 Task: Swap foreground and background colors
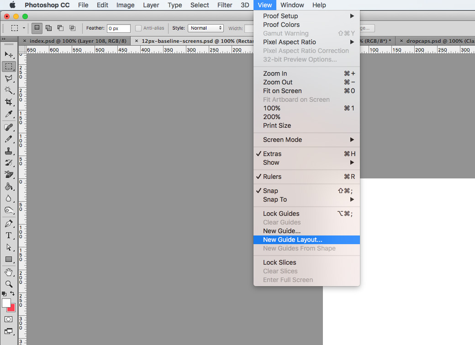click(x=12, y=293)
